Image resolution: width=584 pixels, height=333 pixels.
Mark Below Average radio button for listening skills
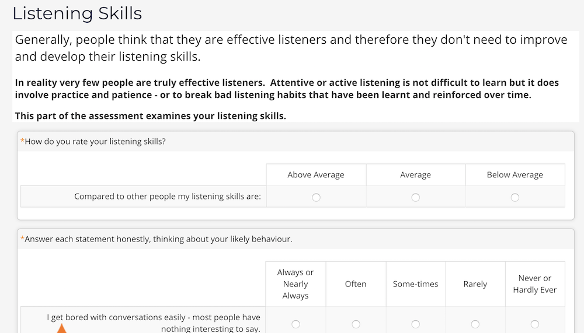[515, 198]
